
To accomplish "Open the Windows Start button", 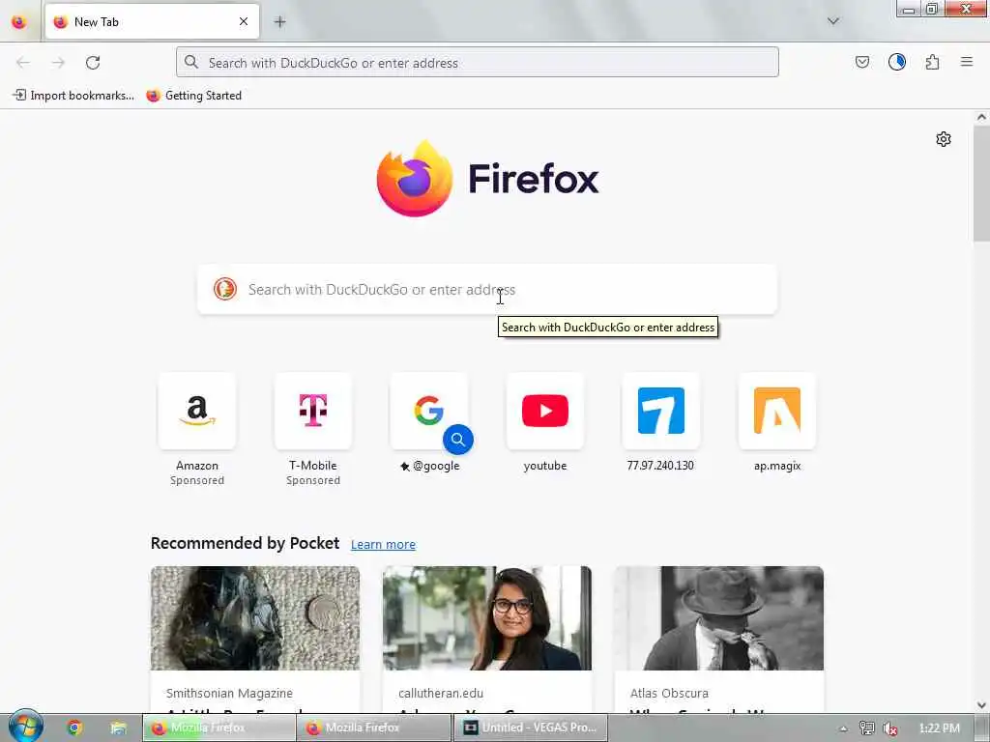I will click(25, 727).
